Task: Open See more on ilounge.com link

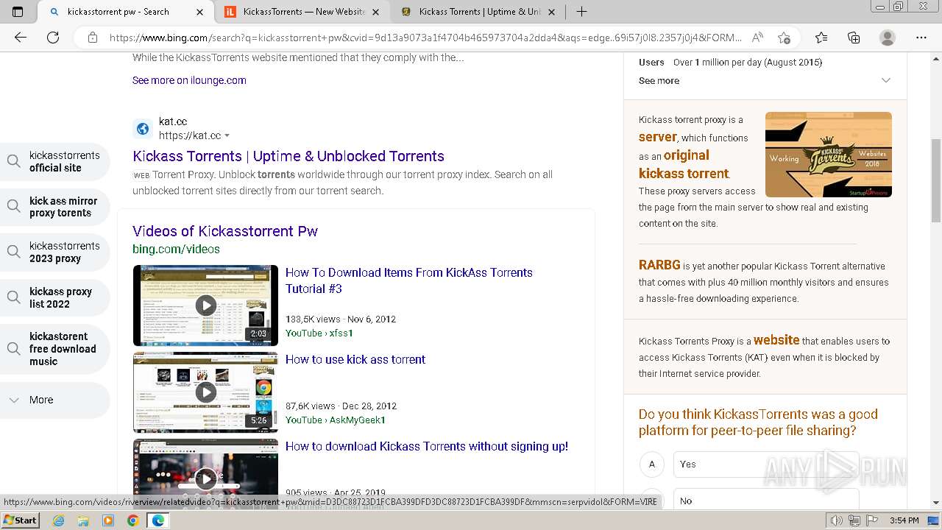Action: (189, 80)
